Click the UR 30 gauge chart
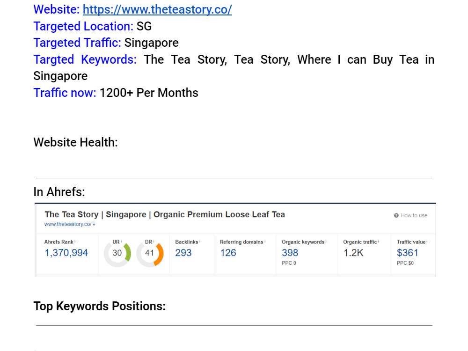This screenshot has width=468, height=351. [117, 253]
